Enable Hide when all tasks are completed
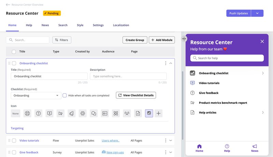This screenshot has width=273, height=157. (64, 95)
